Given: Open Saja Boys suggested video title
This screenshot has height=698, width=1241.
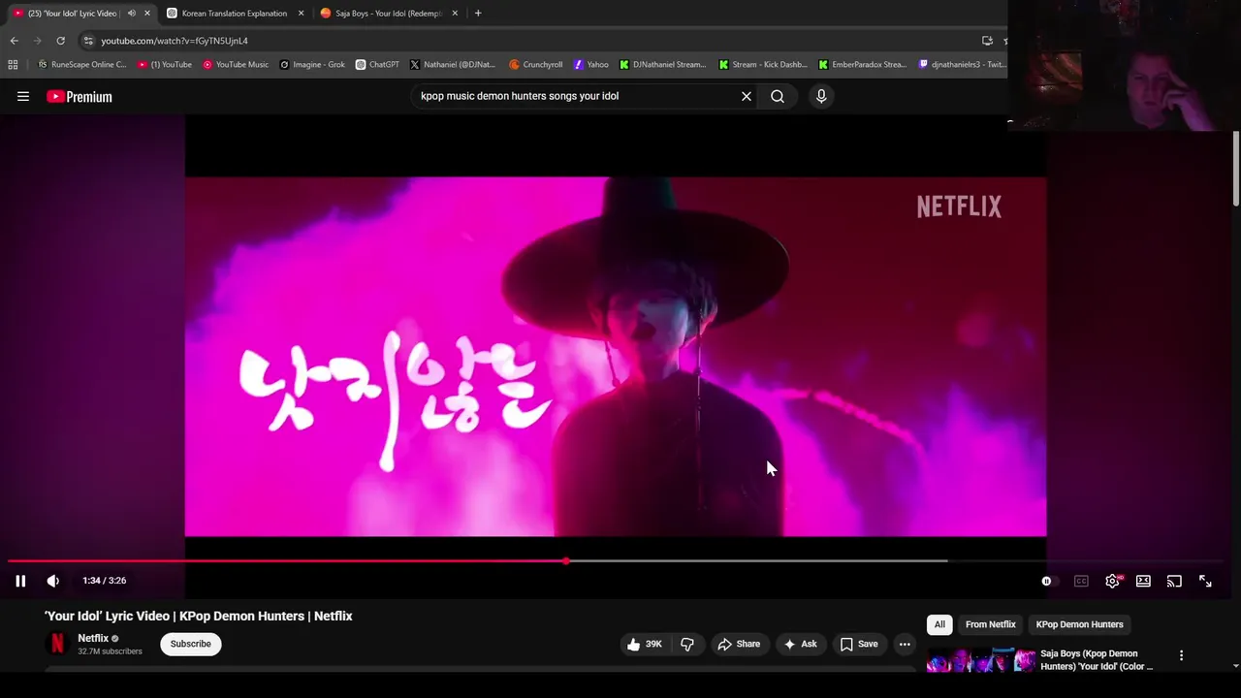Looking at the screenshot, I should point(1097,659).
